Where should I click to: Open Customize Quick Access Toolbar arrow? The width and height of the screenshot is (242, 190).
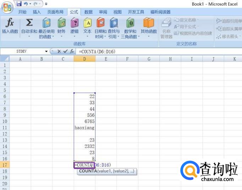pos(46,4)
